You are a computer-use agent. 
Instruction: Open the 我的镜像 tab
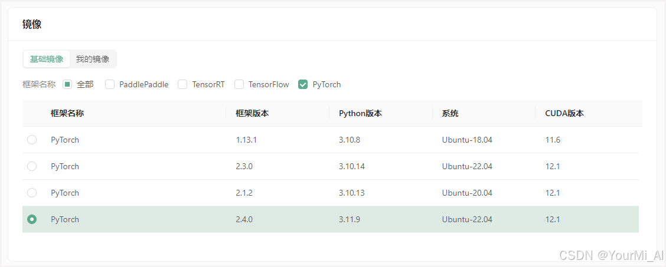[x=93, y=59]
